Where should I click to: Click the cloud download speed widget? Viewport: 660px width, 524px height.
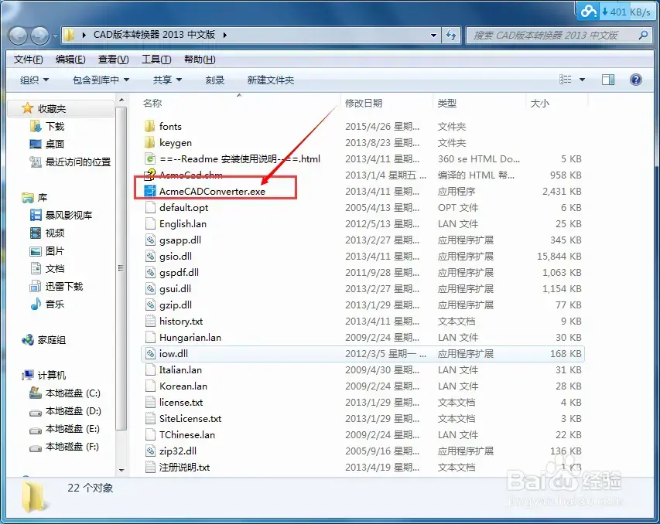(x=615, y=12)
